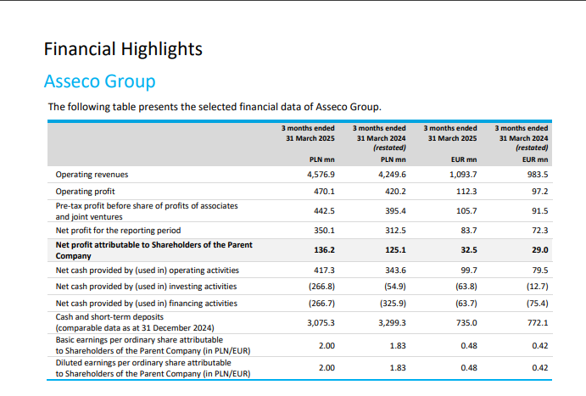Click Operating revenues row label
Viewport: 586px width, 396px height.
(92, 175)
